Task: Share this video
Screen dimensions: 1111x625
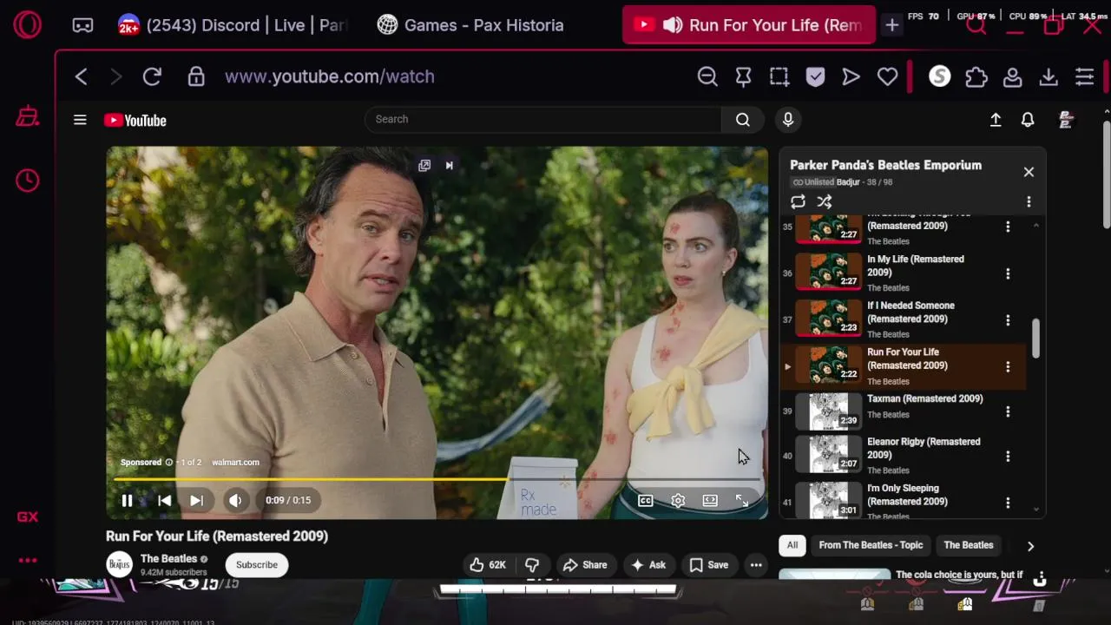Action: click(585, 565)
